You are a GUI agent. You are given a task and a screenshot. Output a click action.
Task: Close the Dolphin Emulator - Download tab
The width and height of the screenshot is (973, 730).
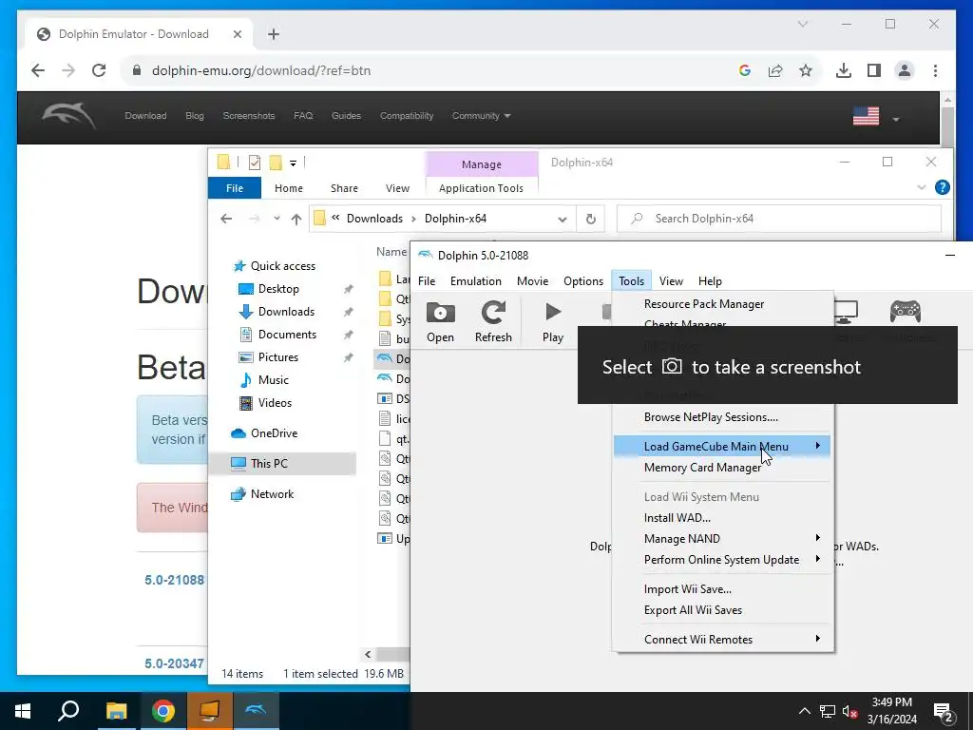click(237, 34)
